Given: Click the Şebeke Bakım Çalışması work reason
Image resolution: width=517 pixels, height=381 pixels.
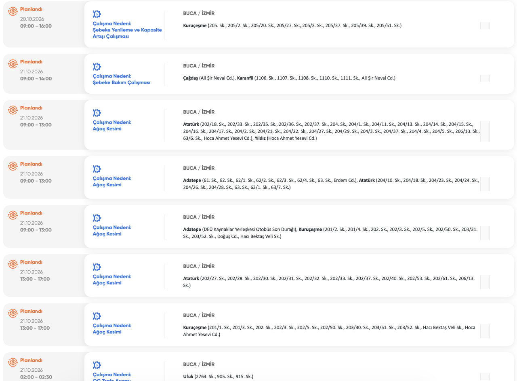Looking at the screenshot, I should [121, 83].
